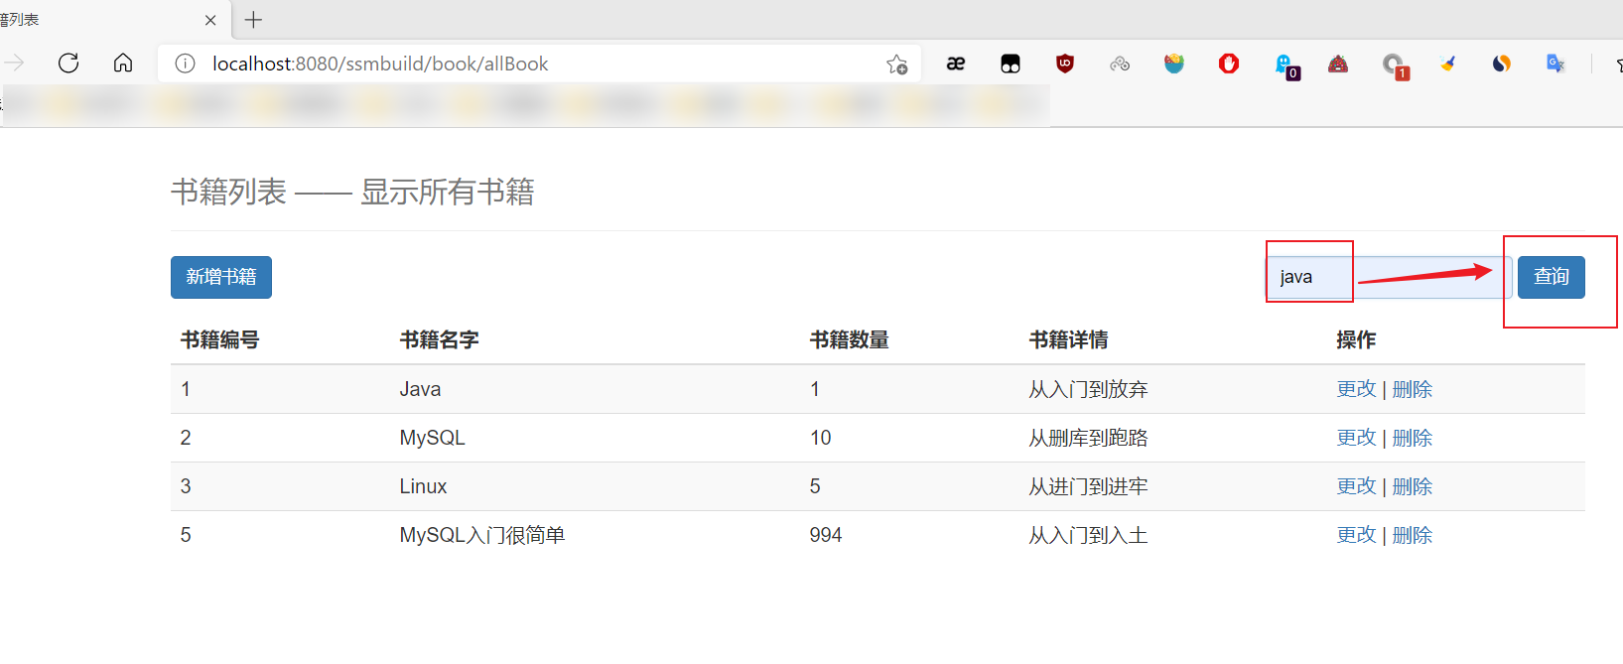Open the uBlock Origin extension icon
This screenshot has height=664, width=1623.
click(x=1065, y=64)
